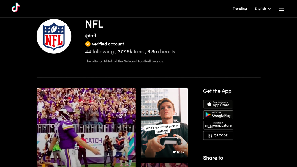The height and width of the screenshot is (167, 297).
Task: Go to the Trending page
Action: point(240,9)
